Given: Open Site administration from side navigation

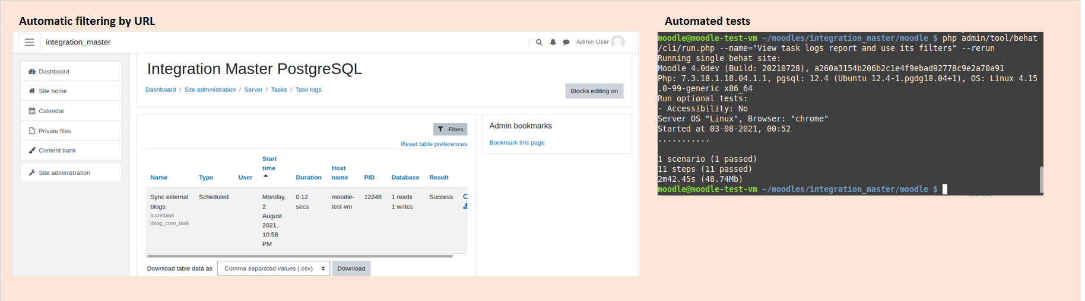Looking at the screenshot, I should 71,172.
